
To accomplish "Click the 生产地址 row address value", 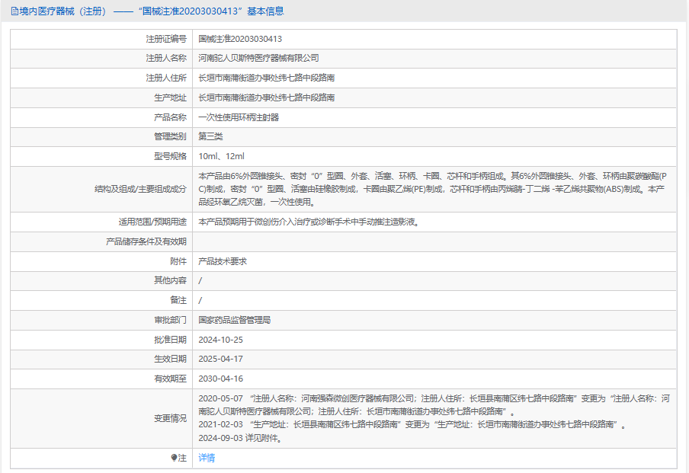I will coord(266,97).
